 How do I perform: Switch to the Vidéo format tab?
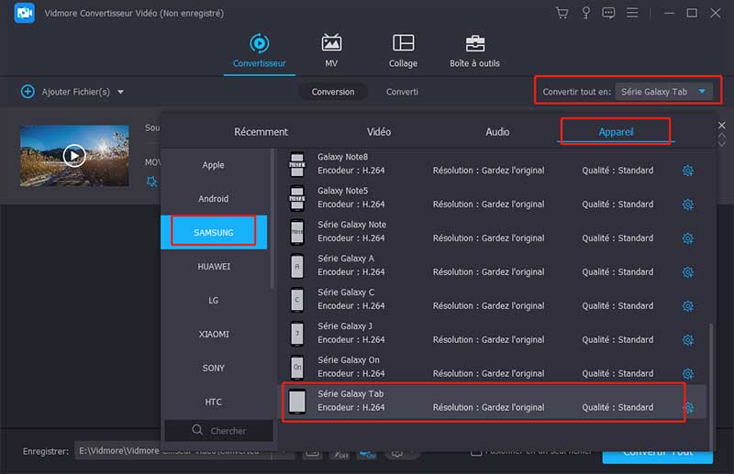[x=378, y=132]
